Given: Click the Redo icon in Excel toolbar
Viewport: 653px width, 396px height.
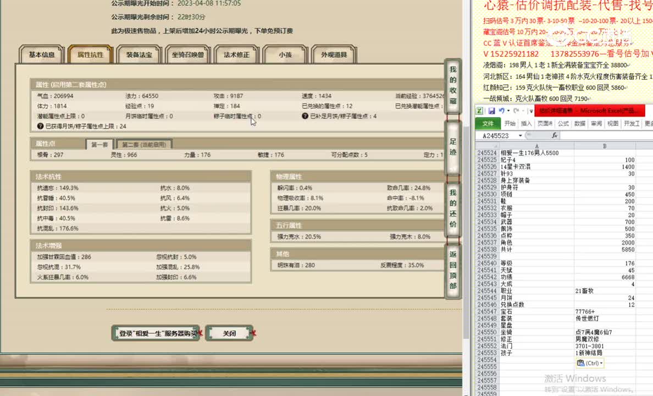Looking at the screenshot, I should coord(516,111).
